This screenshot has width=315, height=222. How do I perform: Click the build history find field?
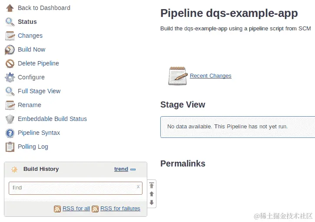coord(72,188)
